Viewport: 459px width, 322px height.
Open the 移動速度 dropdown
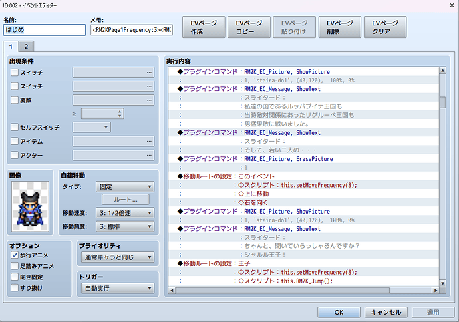[x=125, y=213]
